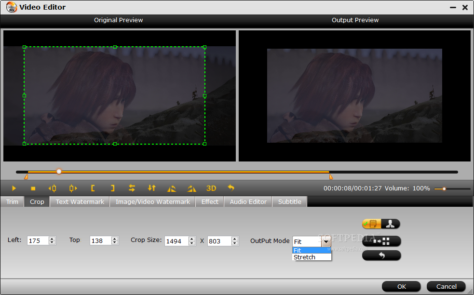Image resolution: width=474 pixels, height=295 pixels.
Task: Increase the crop width value
Action: 191,239
